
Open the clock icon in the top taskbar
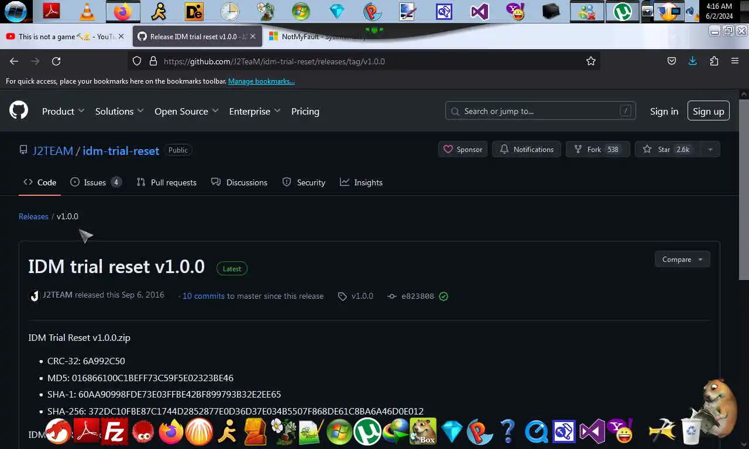coord(229,11)
